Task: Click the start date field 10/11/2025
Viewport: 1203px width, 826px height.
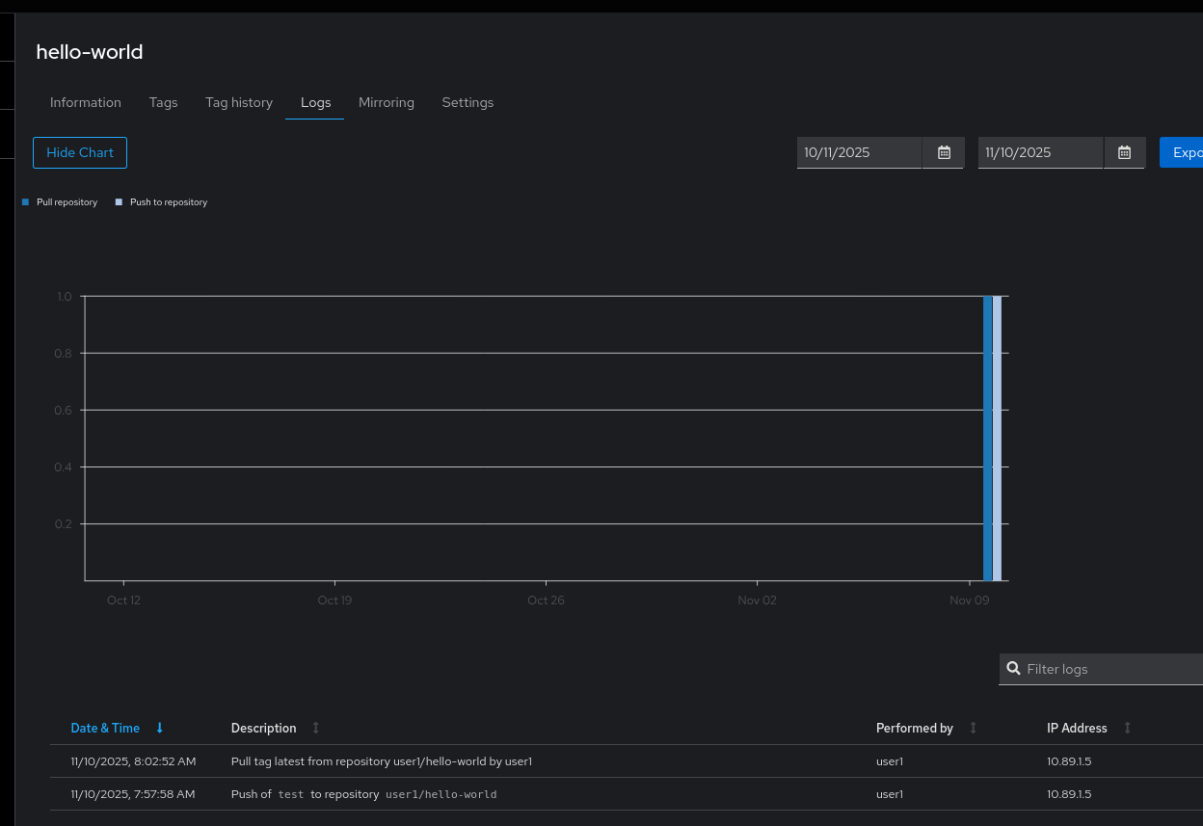Action: pyautogui.click(x=858, y=152)
